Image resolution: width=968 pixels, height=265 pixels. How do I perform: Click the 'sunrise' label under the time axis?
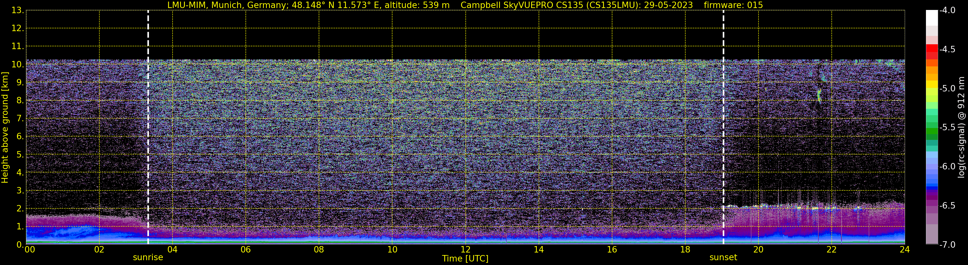[148, 258]
